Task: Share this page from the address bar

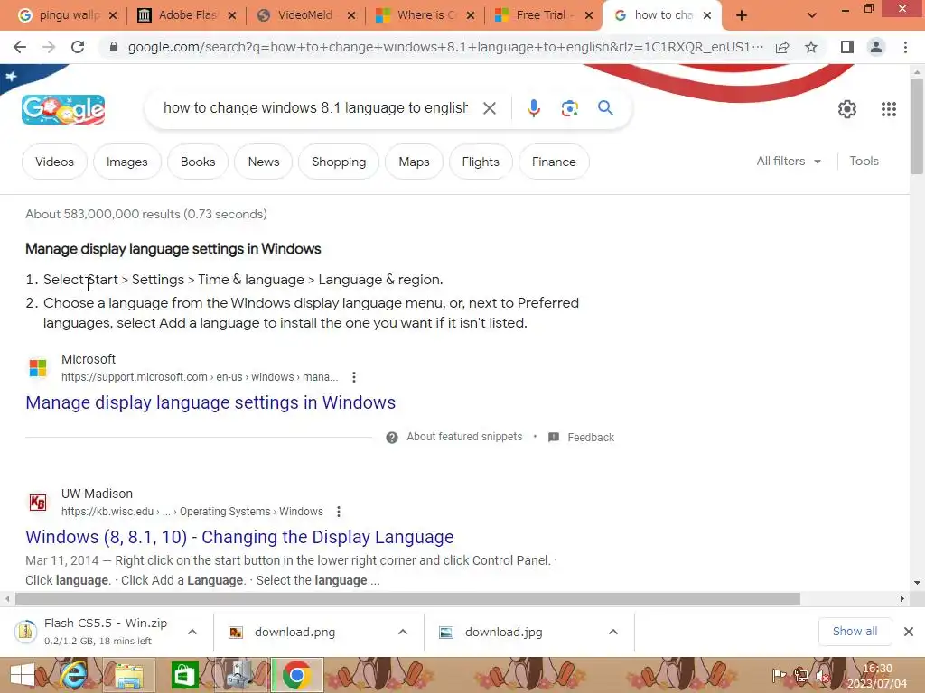Action: tap(782, 47)
